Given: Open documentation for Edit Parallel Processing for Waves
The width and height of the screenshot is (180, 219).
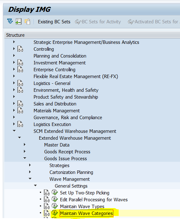Looking at the screenshot, I should [47, 199].
